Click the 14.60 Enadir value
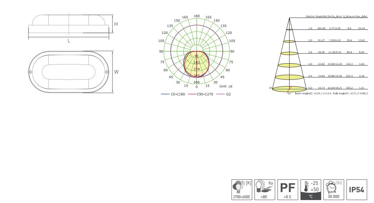The width and height of the screenshot is (374, 203). (x=321, y=76)
